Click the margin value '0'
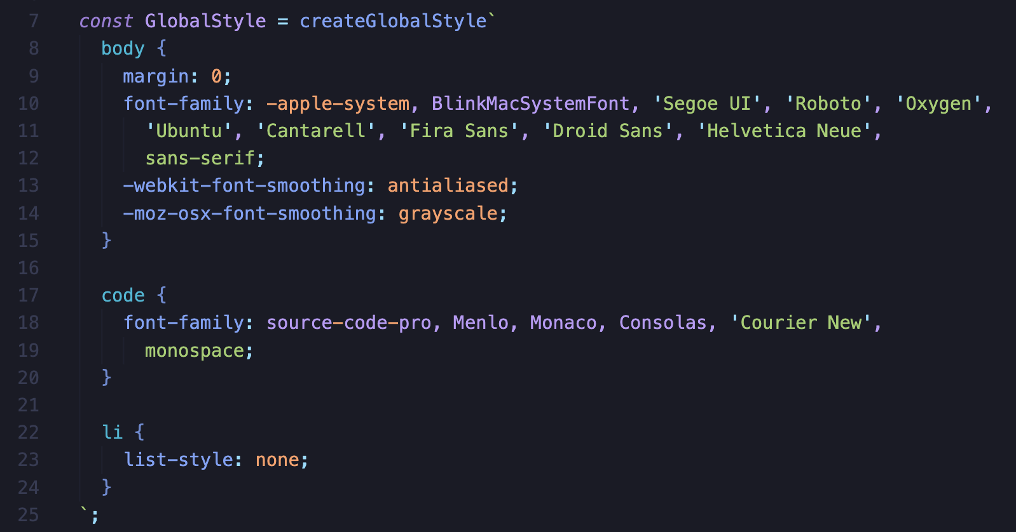Image resolution: width=1016 pixels, height=532 pixels. click(x=217, y=76)
